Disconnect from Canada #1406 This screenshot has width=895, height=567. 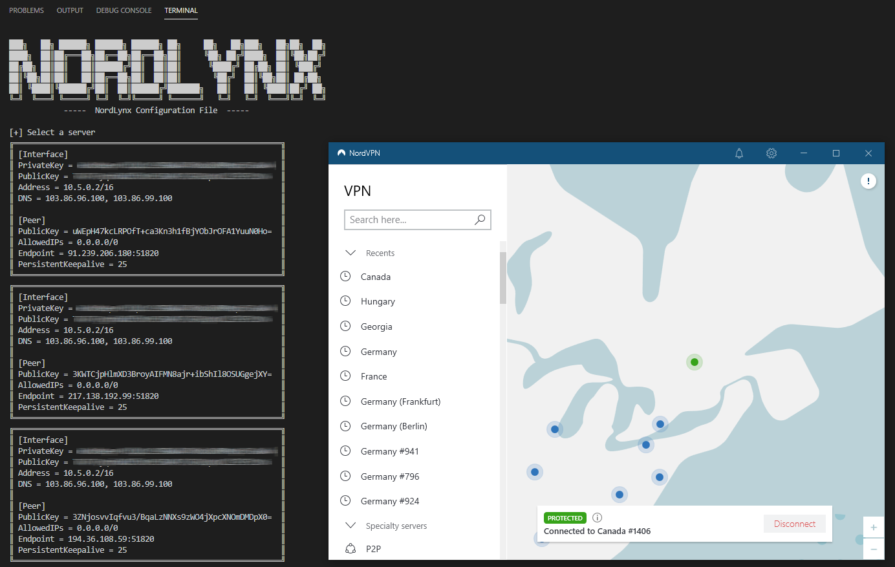click(795, 524)
